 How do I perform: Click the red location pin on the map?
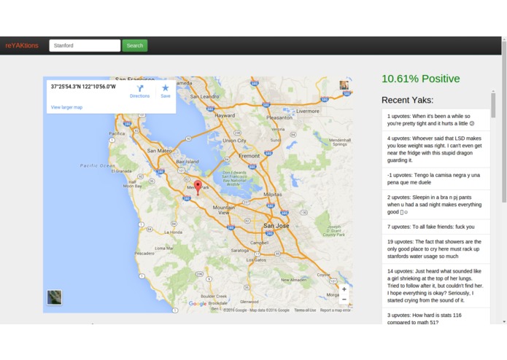pyautogui.click(x=198, y=187)
